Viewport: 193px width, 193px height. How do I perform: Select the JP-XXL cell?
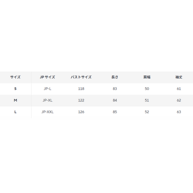click(x=47, y=112)
